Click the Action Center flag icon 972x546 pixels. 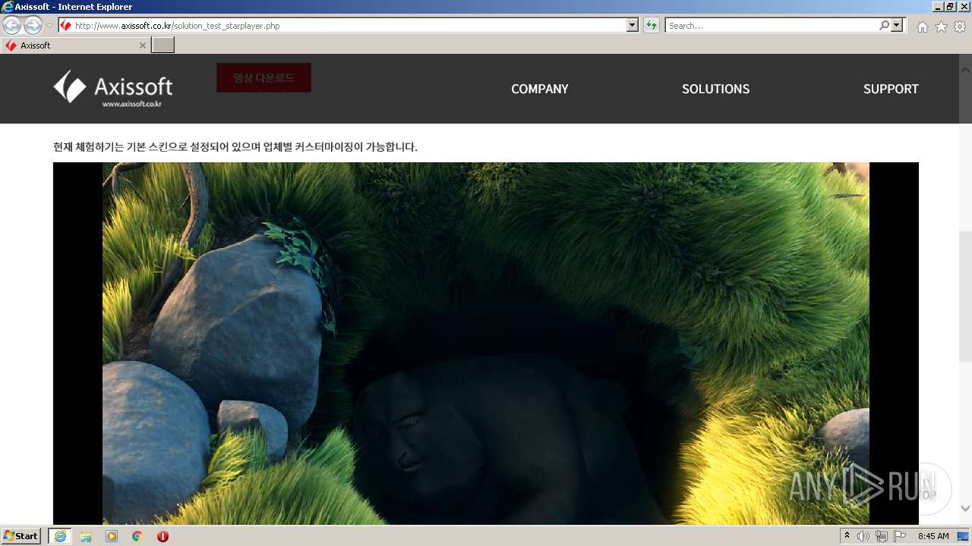[900, 536]
